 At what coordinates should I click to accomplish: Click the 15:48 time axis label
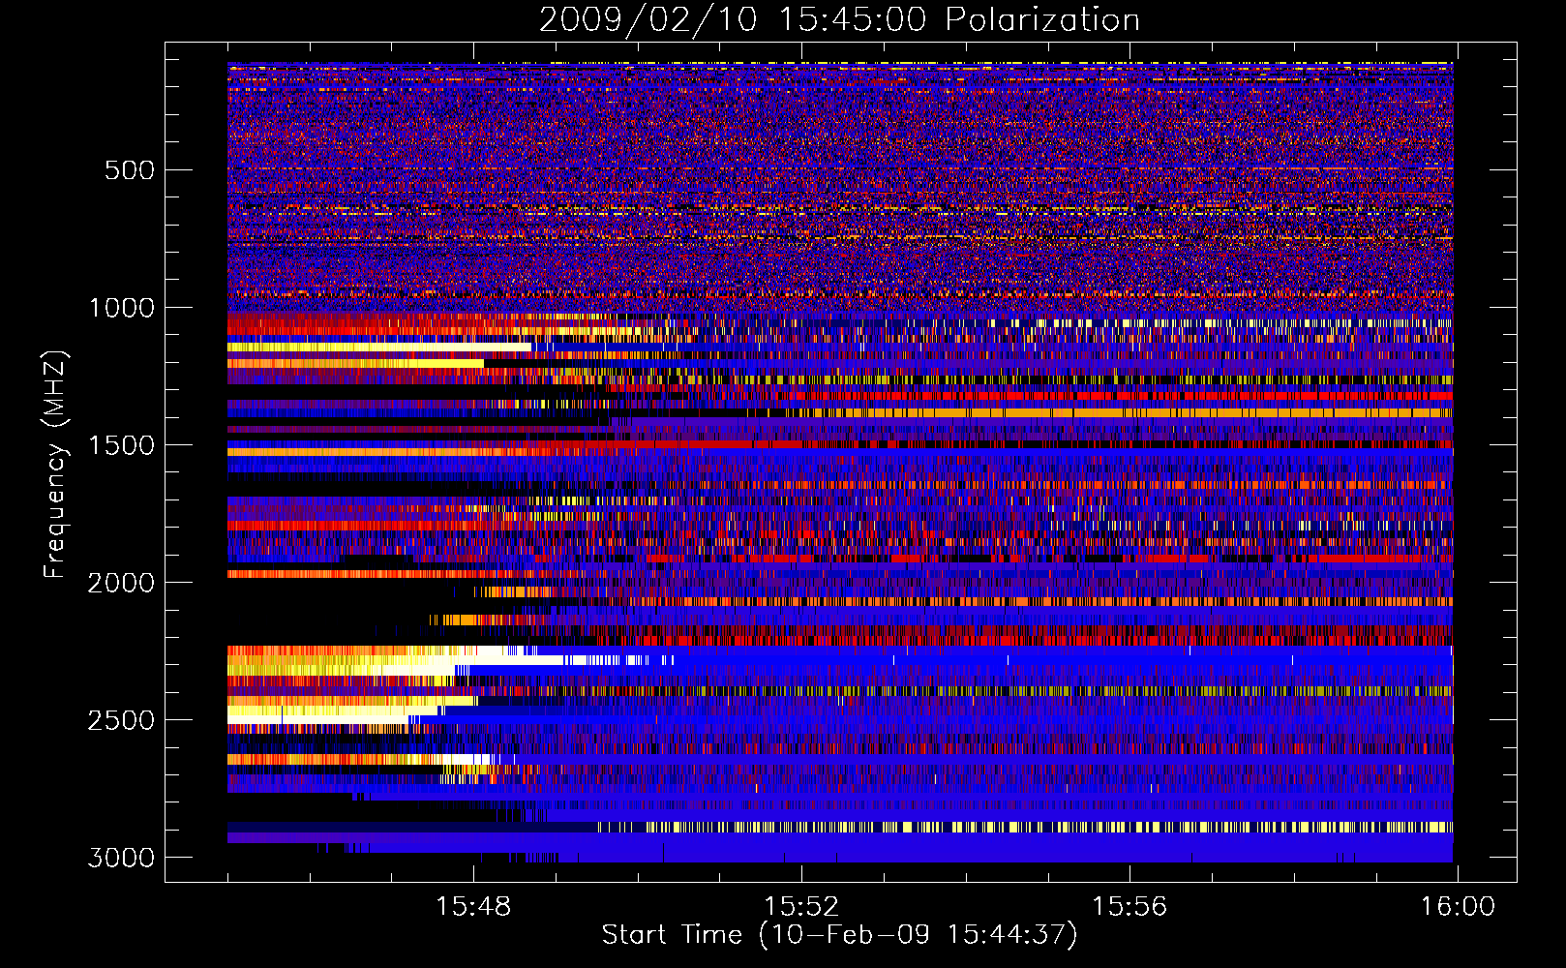point(473,907)
